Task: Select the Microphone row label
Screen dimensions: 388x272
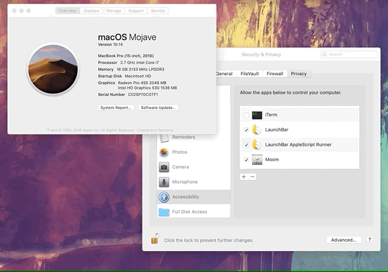Action: 185,182
